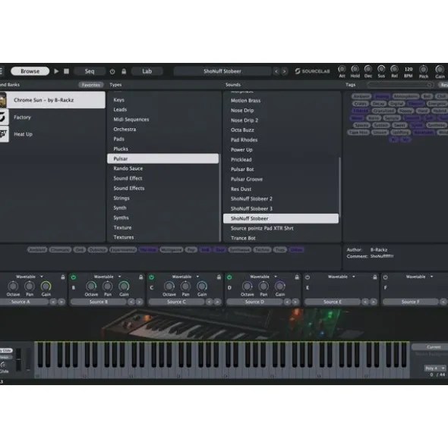Select previous Source C sample arrow
This screenshot has height=448, width=448.
point(210,302)
